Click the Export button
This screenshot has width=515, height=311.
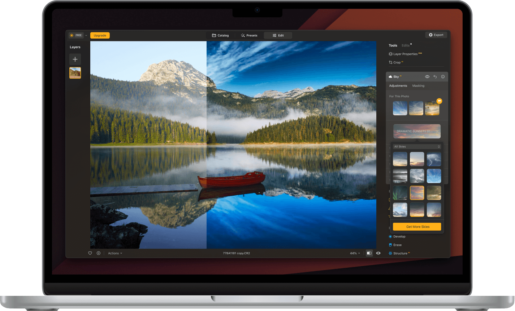[x=436, y=35]
